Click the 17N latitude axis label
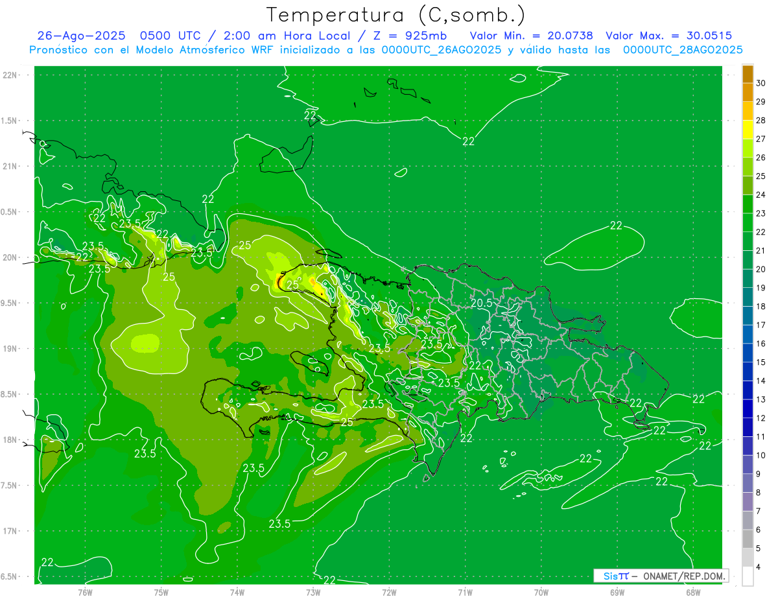 (x=10, y=531)
